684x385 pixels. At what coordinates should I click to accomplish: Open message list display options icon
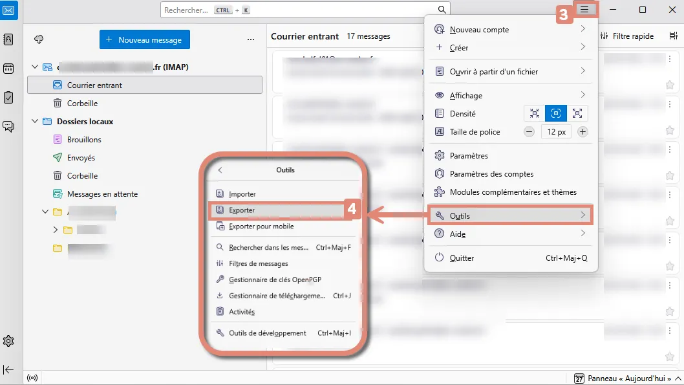pyautogui.click(x=674, y=36)
